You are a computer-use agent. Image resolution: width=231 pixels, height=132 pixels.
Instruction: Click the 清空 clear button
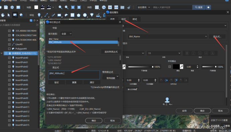click(x=92, y=82)
